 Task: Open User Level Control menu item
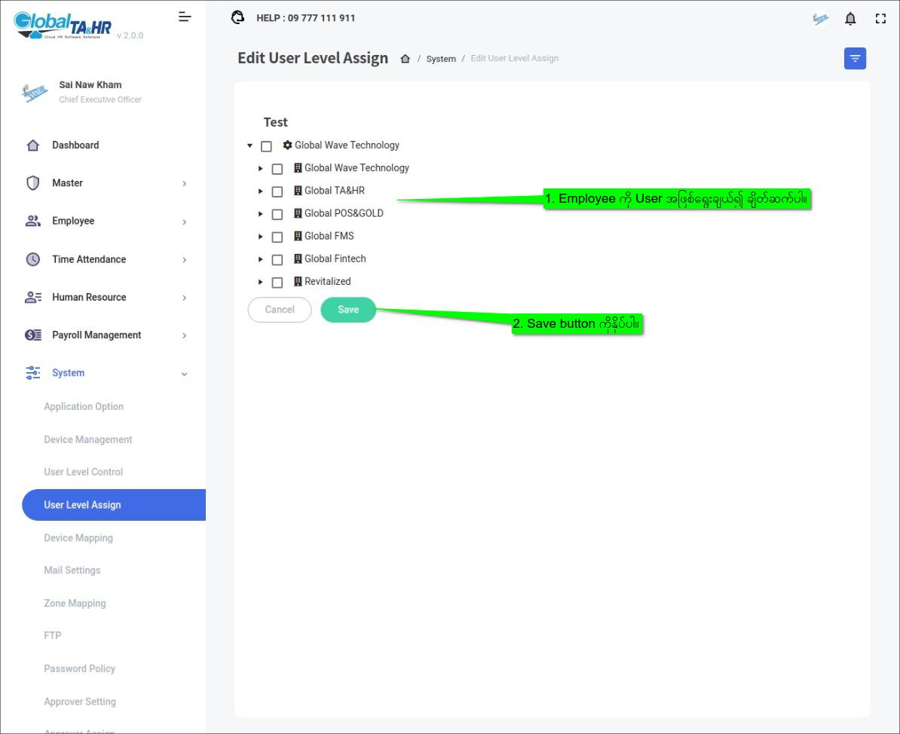pos(83,472)
